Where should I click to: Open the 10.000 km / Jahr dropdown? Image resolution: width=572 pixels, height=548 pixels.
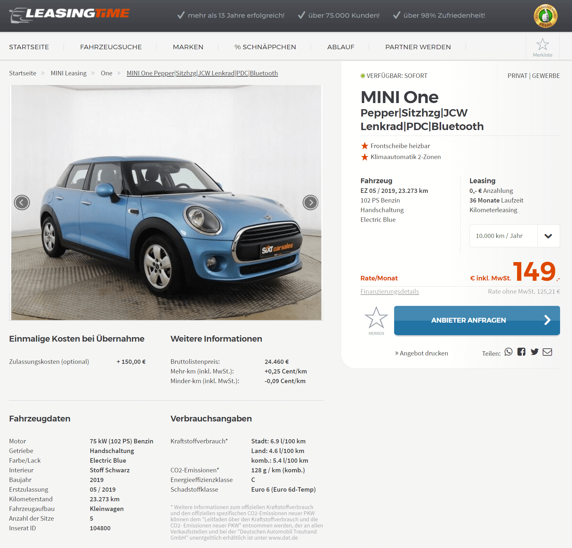point(515,236)
